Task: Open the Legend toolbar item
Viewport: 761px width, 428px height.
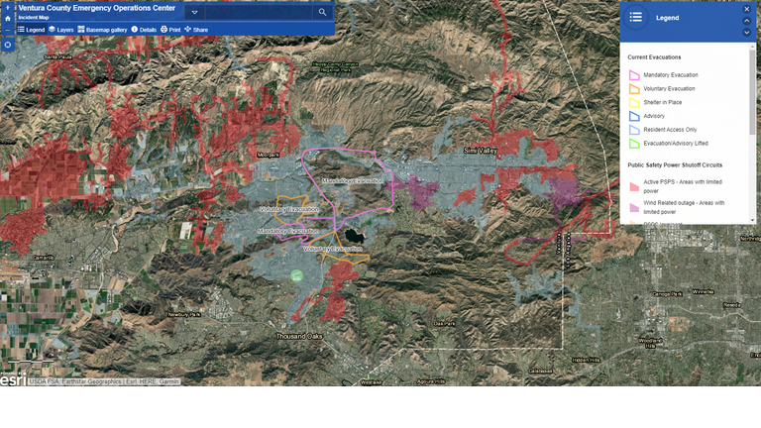Action: (x=31, y=30)
